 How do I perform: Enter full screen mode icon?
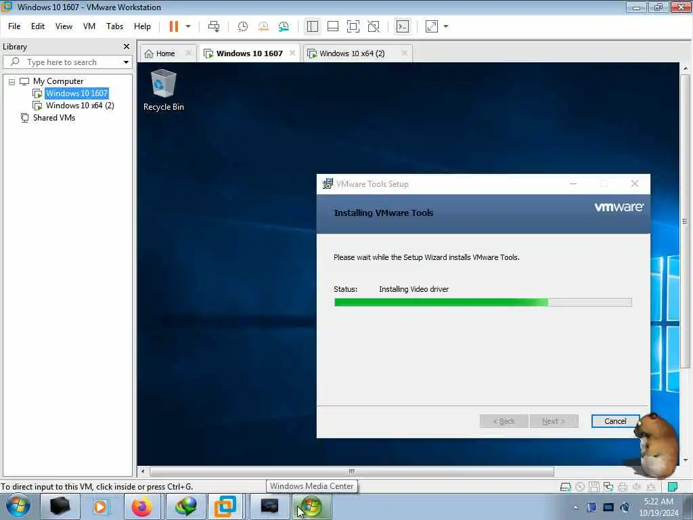click(353, 26)
